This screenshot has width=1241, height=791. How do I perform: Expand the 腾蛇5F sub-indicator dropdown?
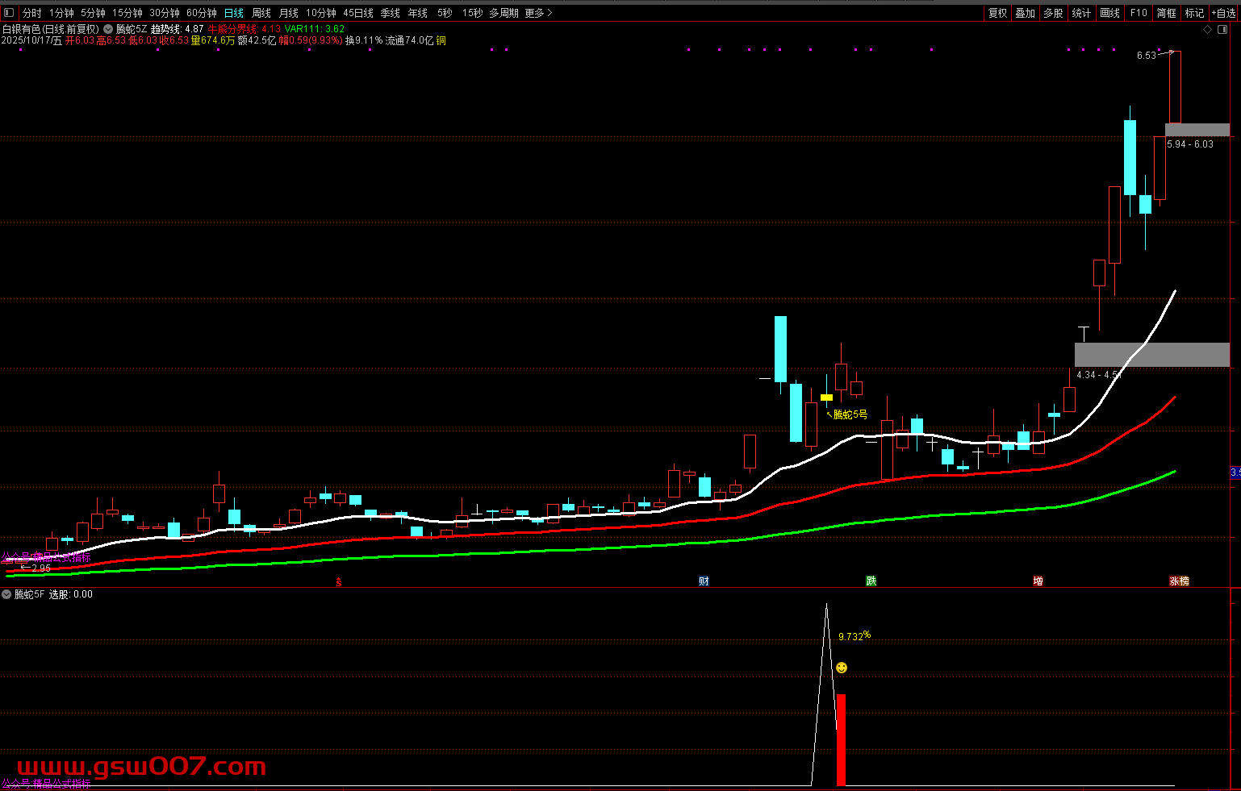[x=7, y=594]
